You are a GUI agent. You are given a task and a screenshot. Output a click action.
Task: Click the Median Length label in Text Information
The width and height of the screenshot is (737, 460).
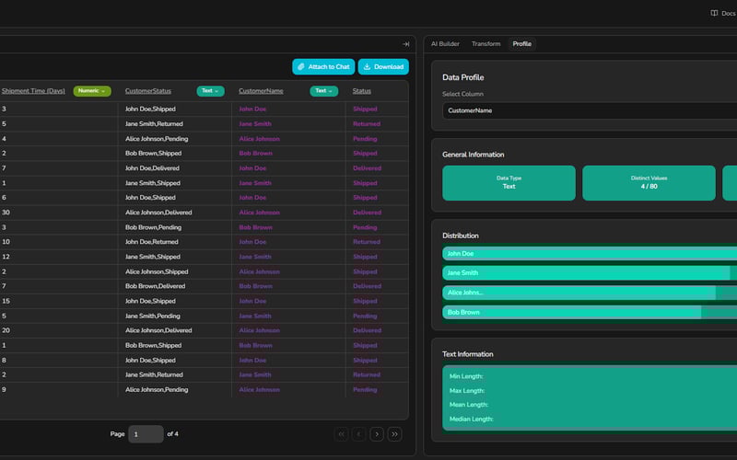471,420
